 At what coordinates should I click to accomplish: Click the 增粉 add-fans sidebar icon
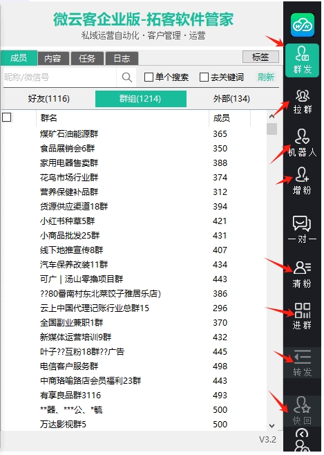pos(302,180)
